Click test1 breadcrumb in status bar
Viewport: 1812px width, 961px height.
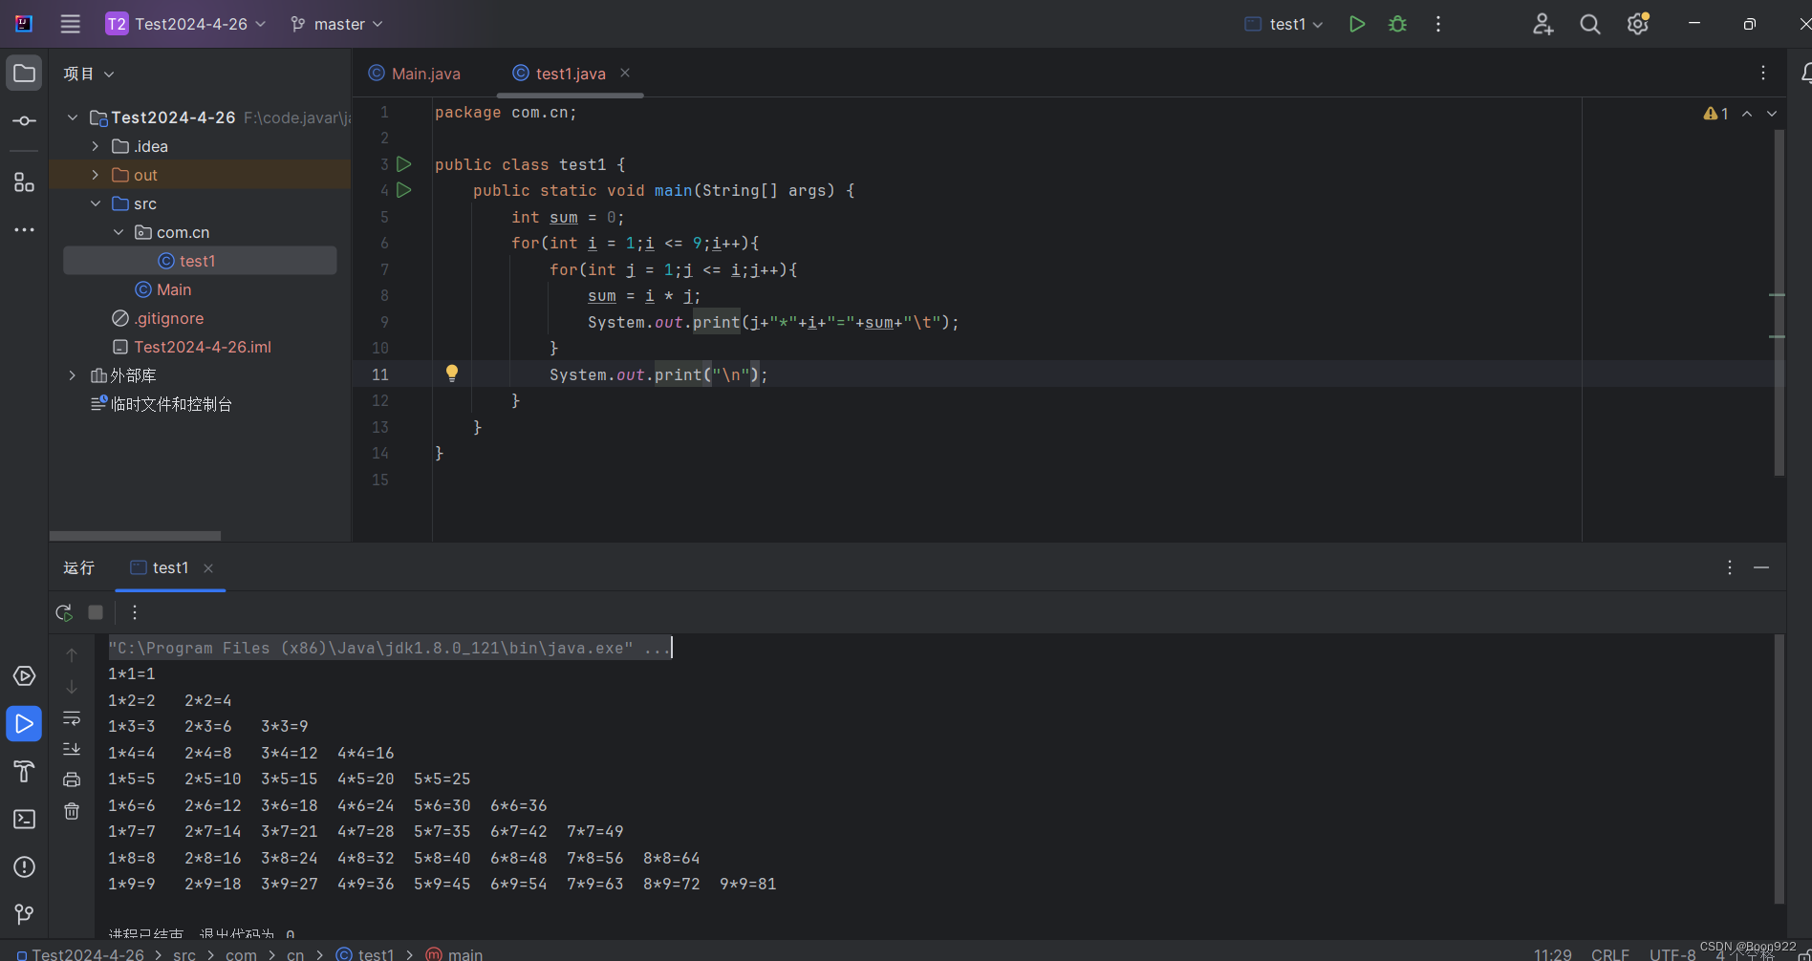(x=366, y=954)
